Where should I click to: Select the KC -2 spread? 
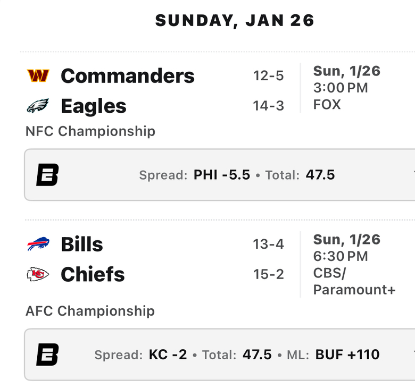(168, 355)
